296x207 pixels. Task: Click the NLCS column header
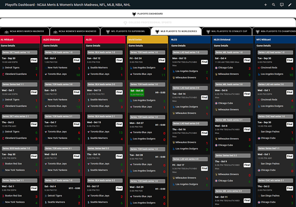190,40
